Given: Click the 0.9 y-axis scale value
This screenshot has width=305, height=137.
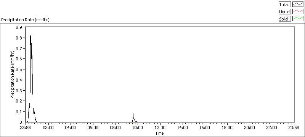Looking at the screenshot, I should [x=19, y=27].
